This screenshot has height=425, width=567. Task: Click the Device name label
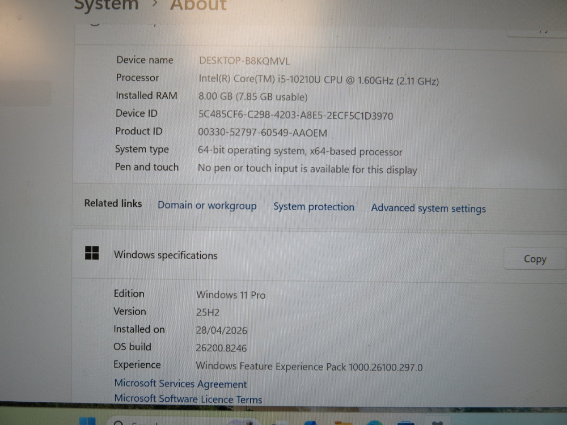(145, 59)
